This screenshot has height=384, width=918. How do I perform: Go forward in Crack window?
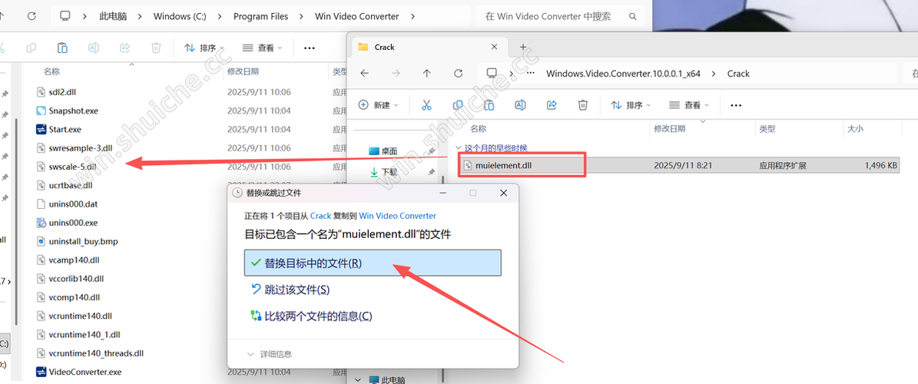(x=395, y=74)
